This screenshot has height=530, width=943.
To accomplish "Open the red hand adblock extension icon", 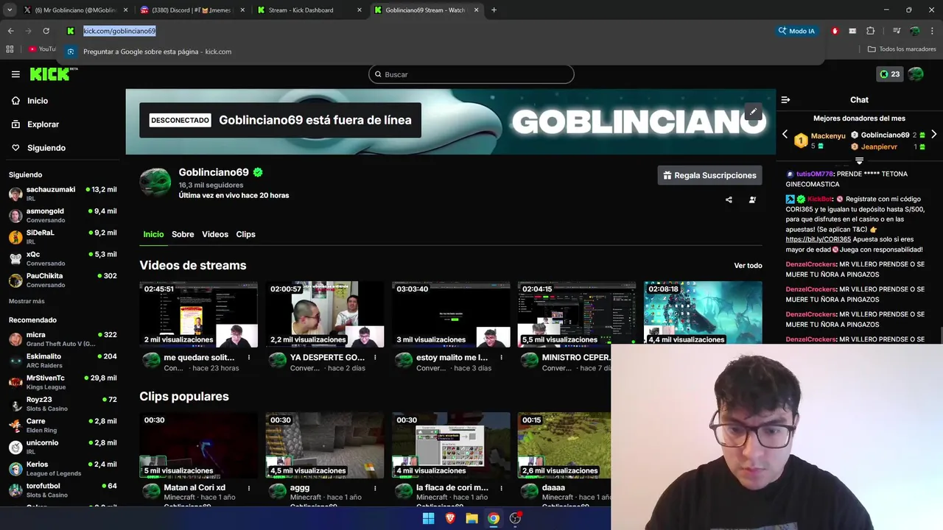I will click(835, 31).
